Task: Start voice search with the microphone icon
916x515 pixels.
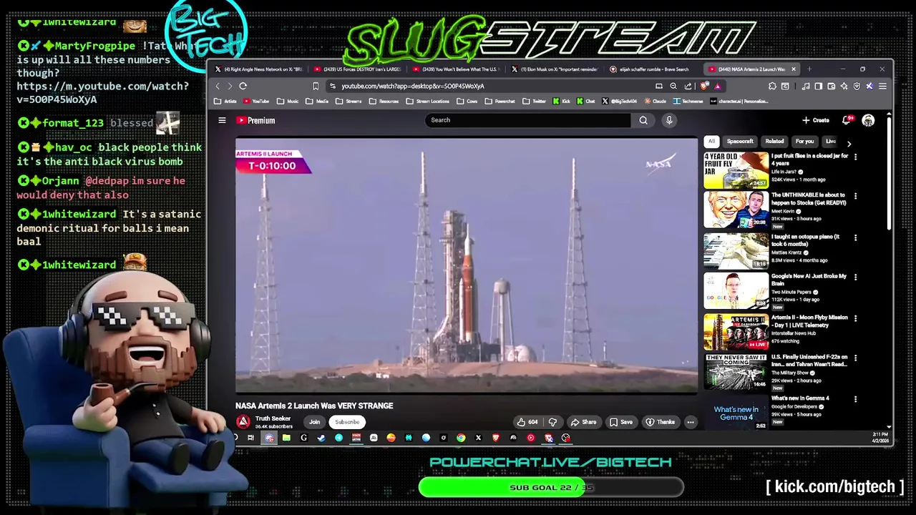Action: [x=669, y=120]
